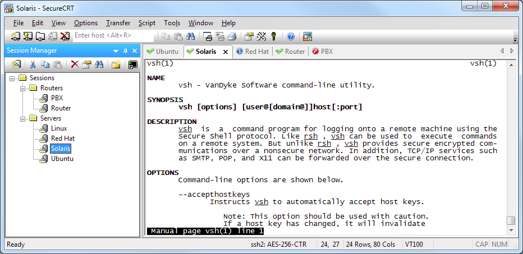523x254 pixels.
Task: Open the Help menu
Action: [x=228, y=23]
